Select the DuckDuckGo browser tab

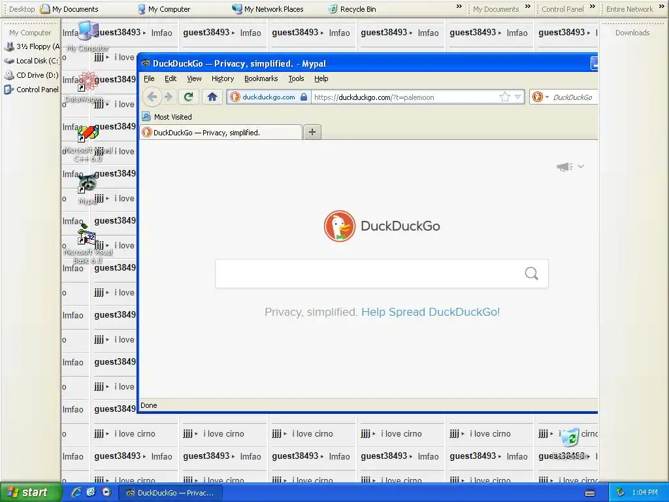coord(221,132)
